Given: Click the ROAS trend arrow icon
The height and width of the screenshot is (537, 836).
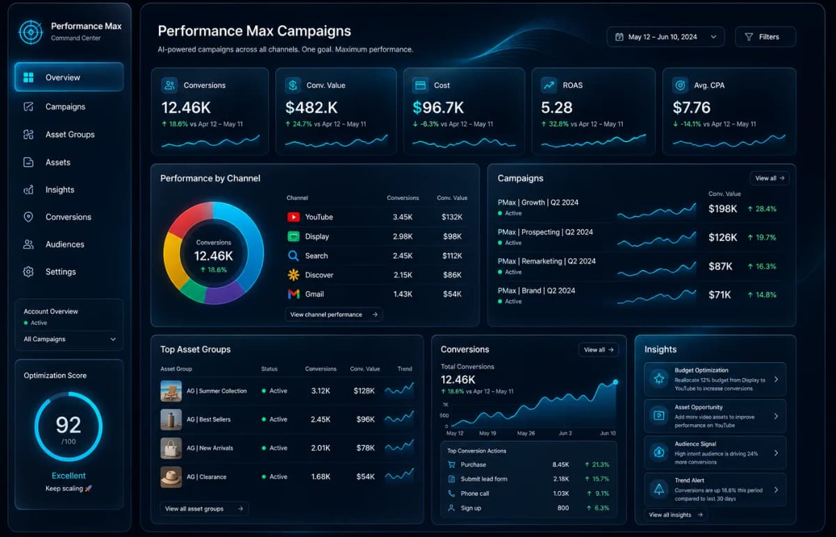Looking at the screenshot, I should [549, 85].
